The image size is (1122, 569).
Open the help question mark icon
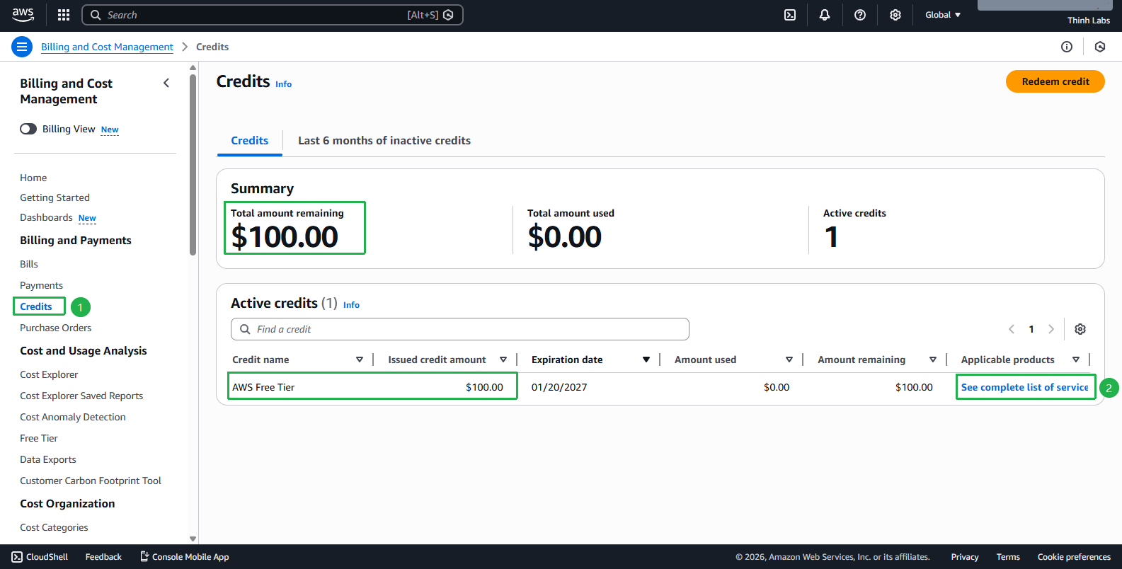tap(860, 15)
